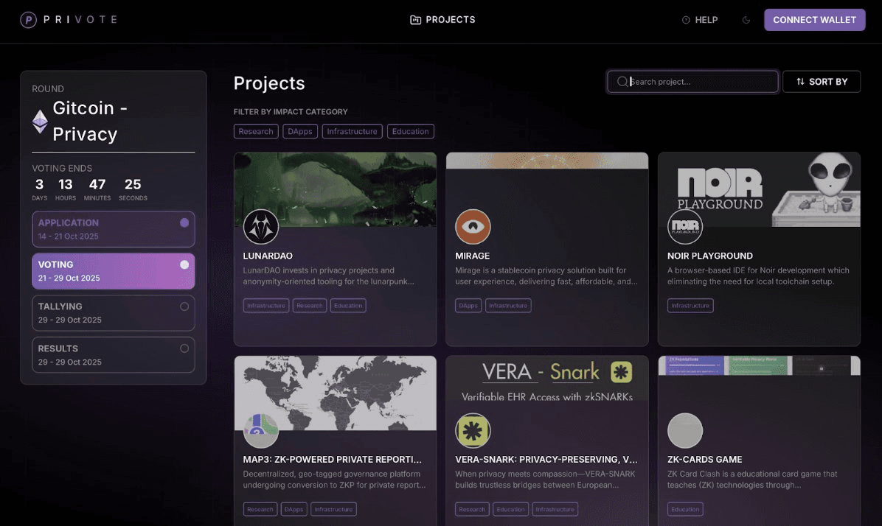Open the Sort By dropdown

822,82
